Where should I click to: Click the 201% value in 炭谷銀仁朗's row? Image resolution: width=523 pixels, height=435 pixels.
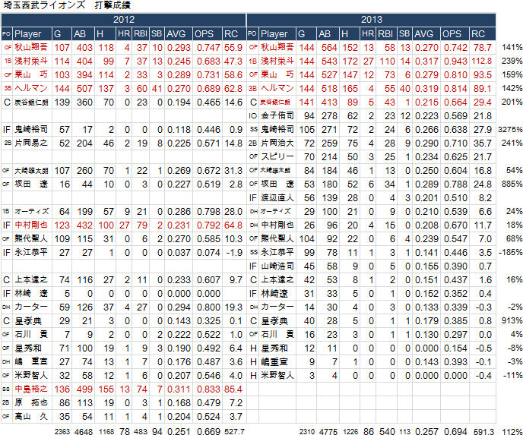coord(512,102)
